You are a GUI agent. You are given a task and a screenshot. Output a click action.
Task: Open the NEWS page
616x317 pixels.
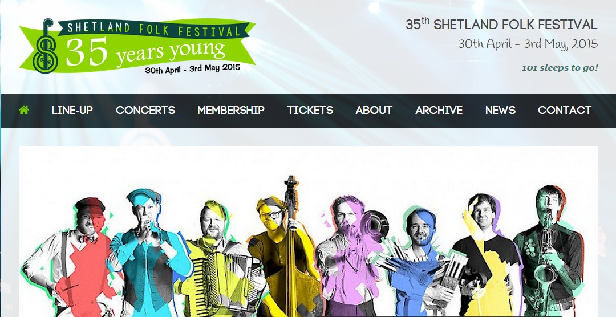point(501,111)
